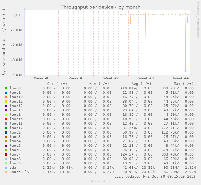201x185 pixels.
Task: Click the loop16 gray legend swatch
Action: click(x=6, y=124)
